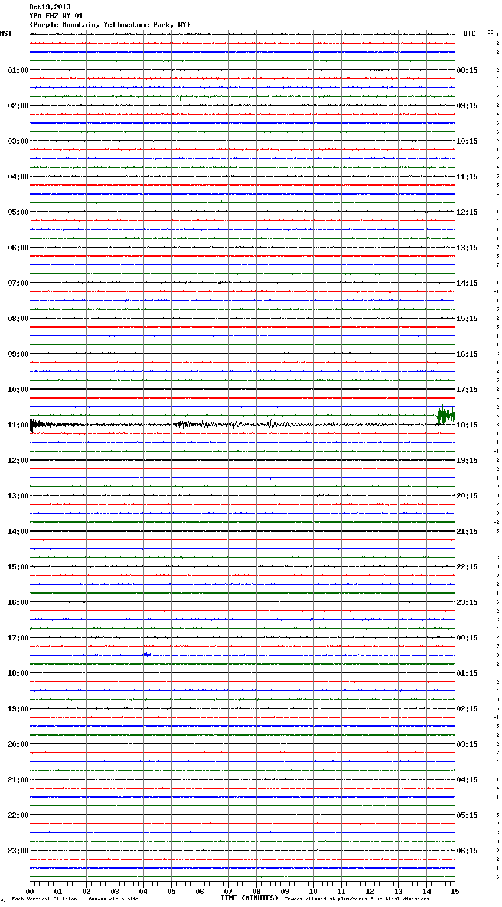Click the 02:15 UTC time label
502x907 pixels.
(x=467, y=709)
